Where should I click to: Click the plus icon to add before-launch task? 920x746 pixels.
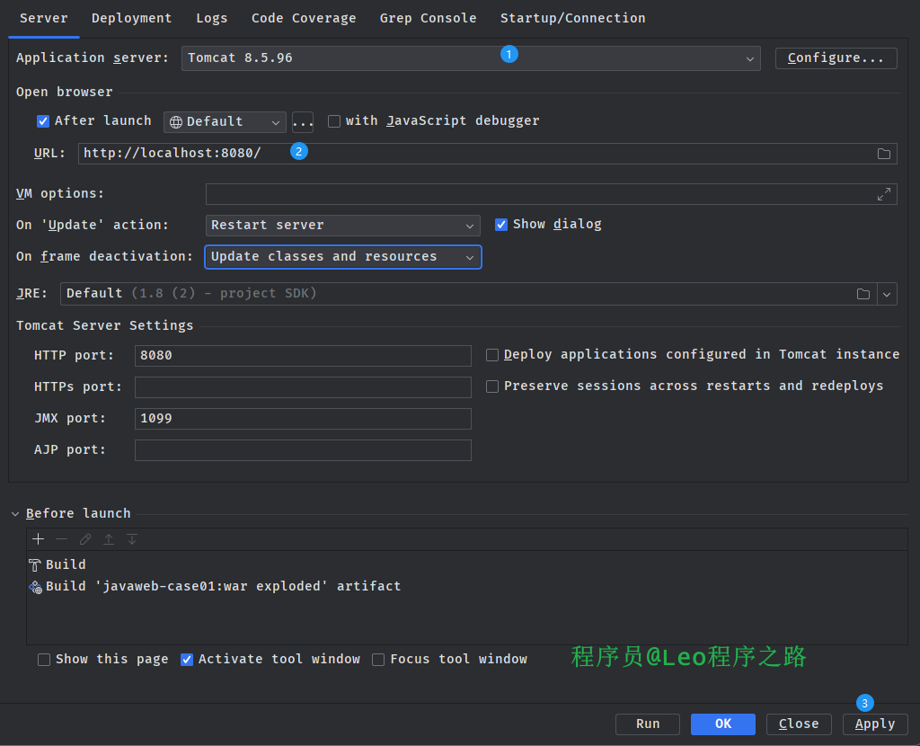click(x=38, y=539)
